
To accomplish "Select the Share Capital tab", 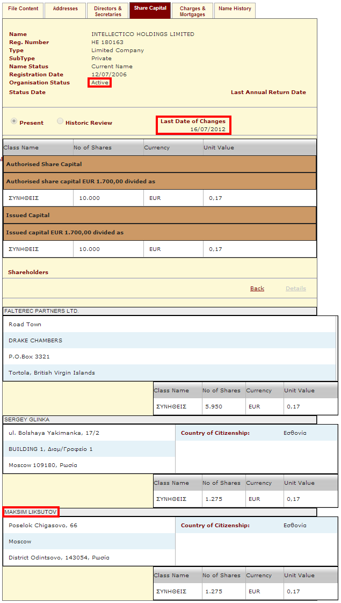I will [150, 10].
